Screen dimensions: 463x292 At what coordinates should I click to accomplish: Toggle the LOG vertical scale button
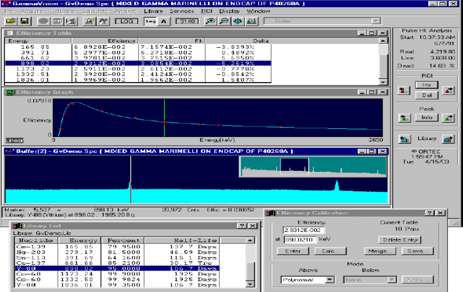[x=127, y=21]
